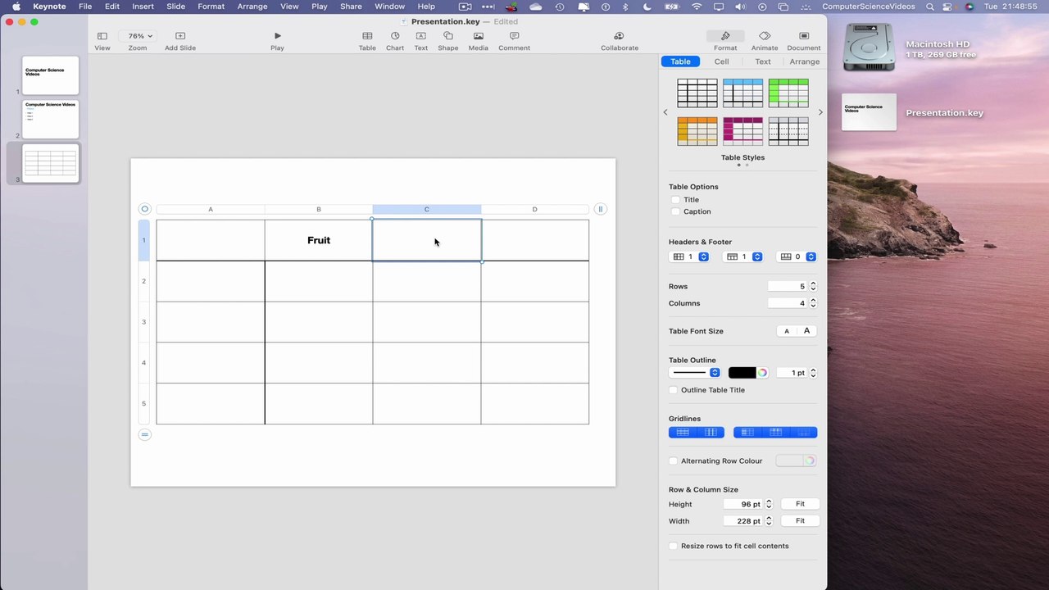Image resolution: width=1049 pixels, height=590 pixels.
Task: Add a Text box from toolbar
Action: tap(420, 40)
